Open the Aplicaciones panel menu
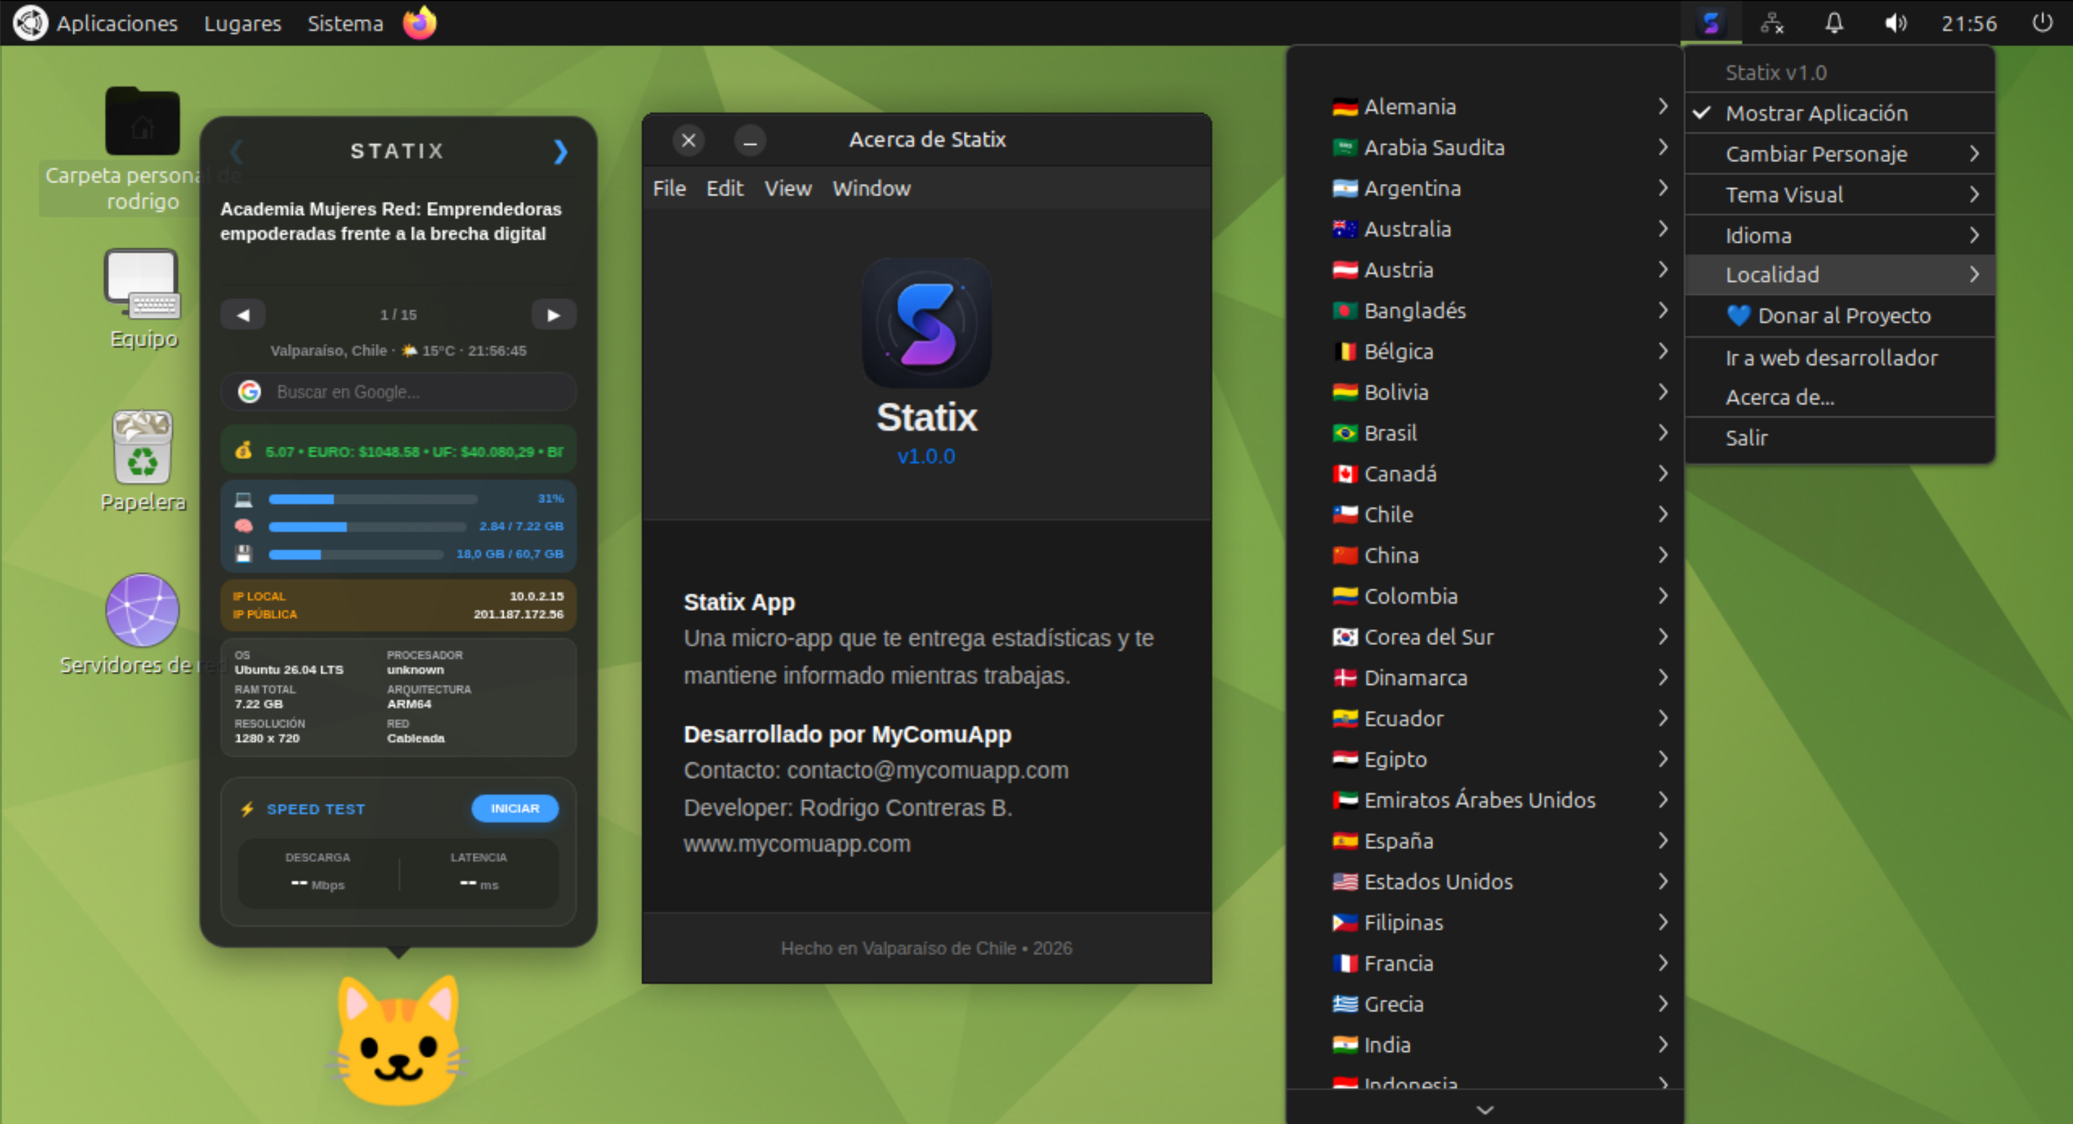 tap(117, 23)
